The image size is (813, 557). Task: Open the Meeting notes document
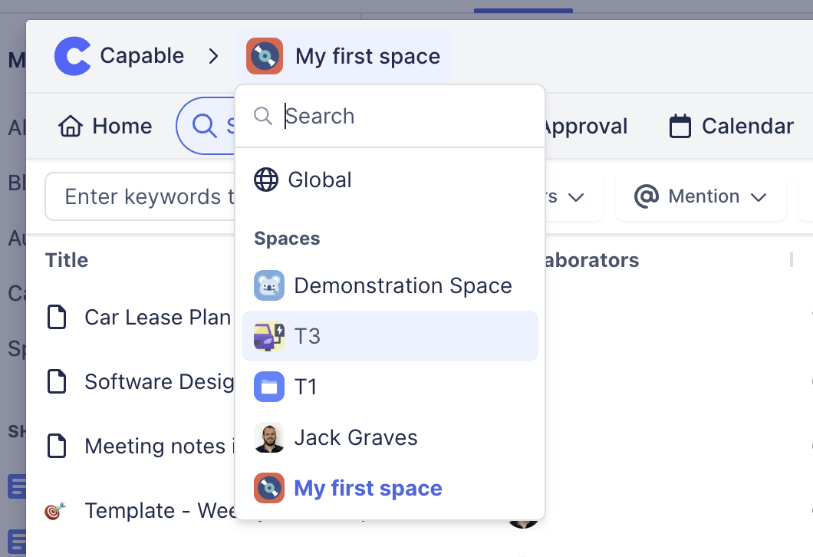click(x=154, y=446)
